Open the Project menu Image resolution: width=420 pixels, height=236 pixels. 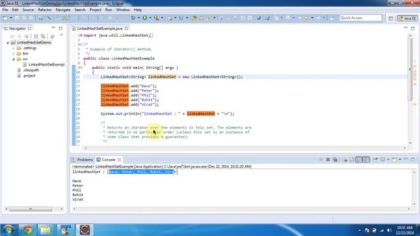pyautogui.click(x=95, y=10)
